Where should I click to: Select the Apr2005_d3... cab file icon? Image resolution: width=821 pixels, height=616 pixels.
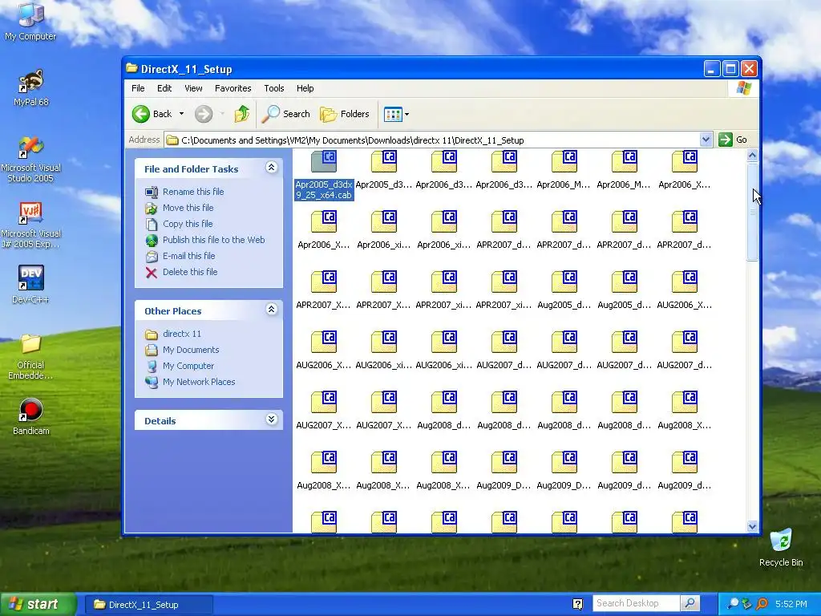384,161
